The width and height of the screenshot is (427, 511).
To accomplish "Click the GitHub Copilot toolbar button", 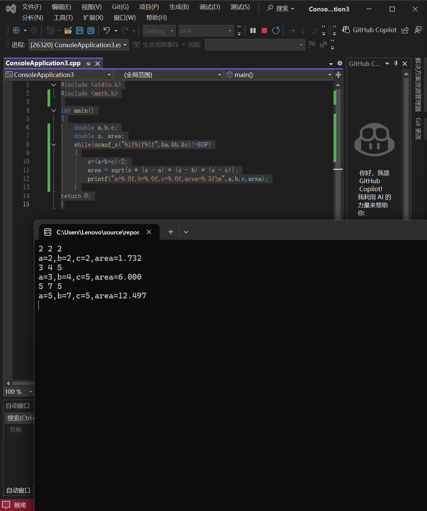I will click(x=369, y=30).
